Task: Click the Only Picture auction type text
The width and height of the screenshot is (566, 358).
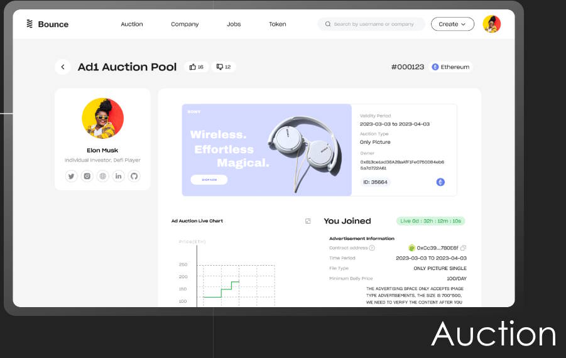Action: coord(375,142)
